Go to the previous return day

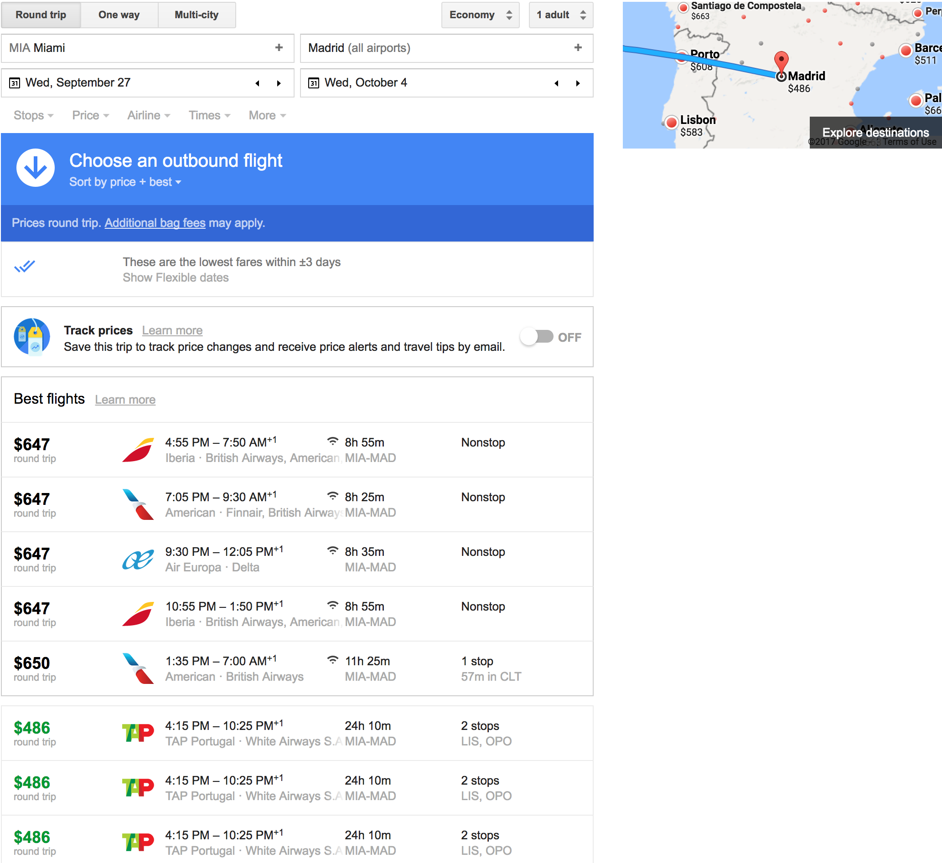click(557, 83)
